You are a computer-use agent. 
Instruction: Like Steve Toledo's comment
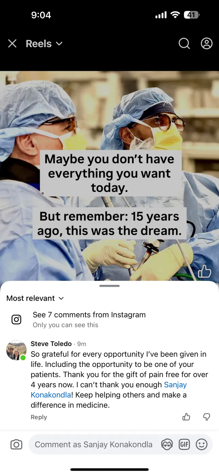[186, 417]
